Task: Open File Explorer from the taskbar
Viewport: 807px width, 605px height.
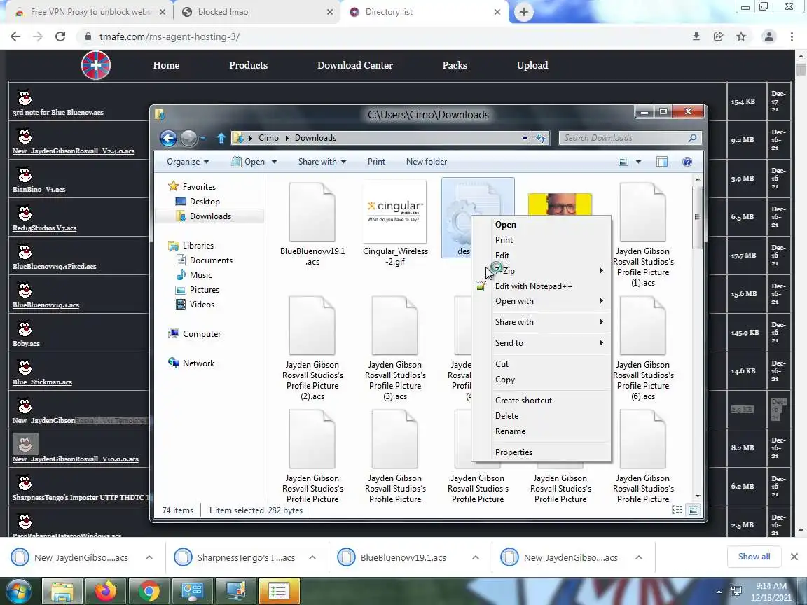Action: pyautogui.click(x=62, y=591)
